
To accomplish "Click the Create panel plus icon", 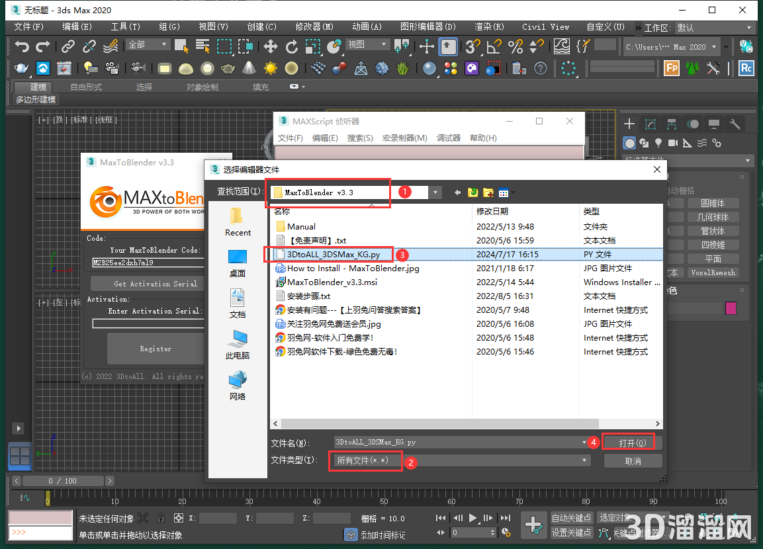I will [x=629, y=124].
